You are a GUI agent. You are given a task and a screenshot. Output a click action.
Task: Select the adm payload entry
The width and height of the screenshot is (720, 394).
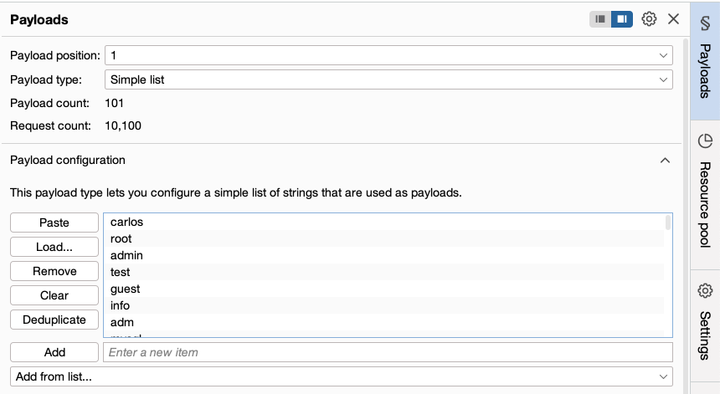click(x=384, y=322)
